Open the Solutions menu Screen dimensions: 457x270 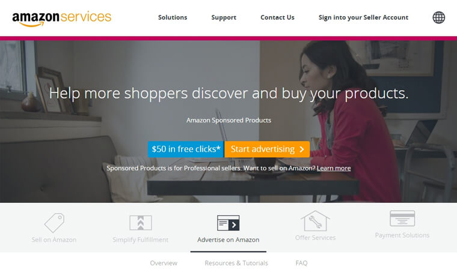(x=173, y=17)
